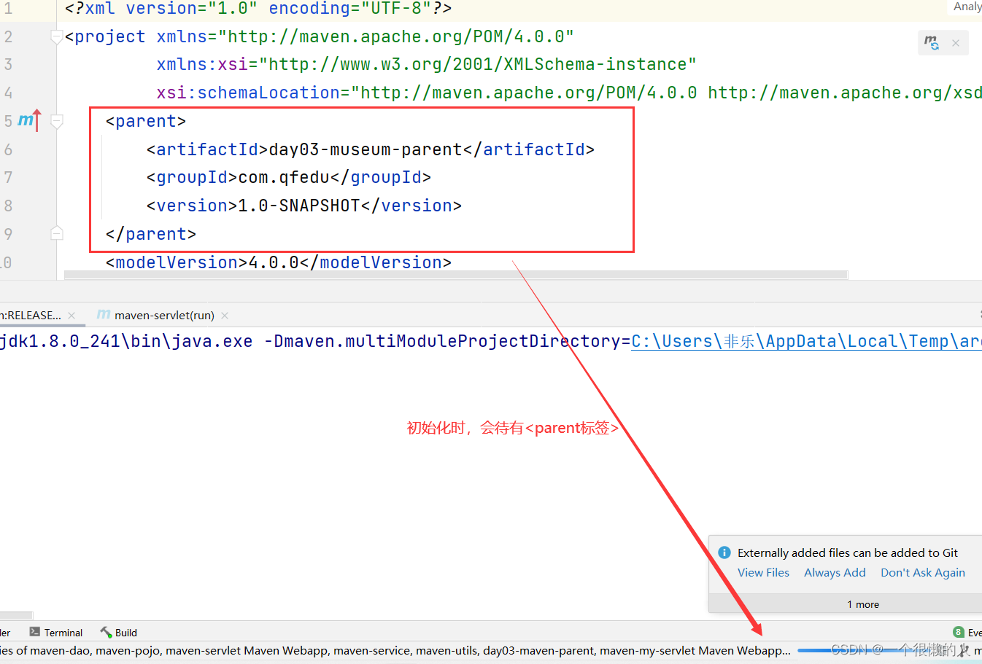
Task: Click the editor horizontal scrollbar
Action: (x=456, y=276)
